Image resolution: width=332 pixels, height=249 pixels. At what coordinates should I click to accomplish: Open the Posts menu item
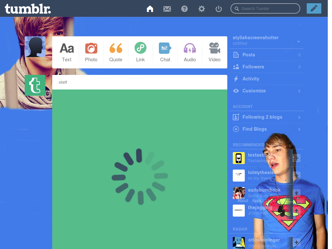pyautogui.click(x=267, y=55)
